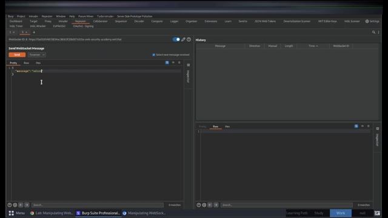Sort history by the Time column
This screenshot has height=218, width=388.
coord(313,46)
